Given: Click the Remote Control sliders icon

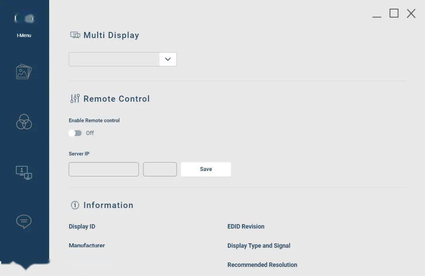Looking at the screenshot, I should click(x=75, y=99).
